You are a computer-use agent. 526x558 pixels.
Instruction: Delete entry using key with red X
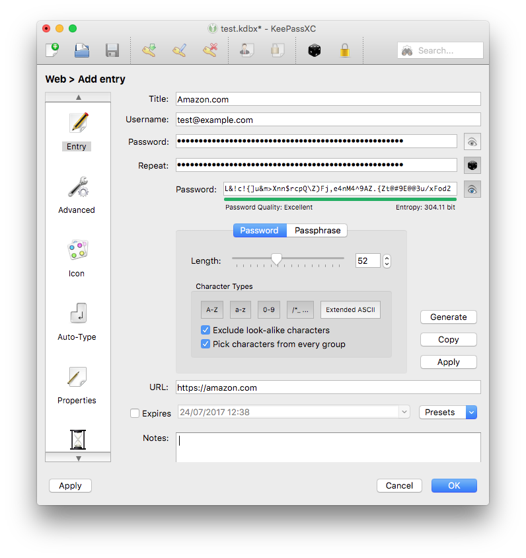[x=210, y=50]
